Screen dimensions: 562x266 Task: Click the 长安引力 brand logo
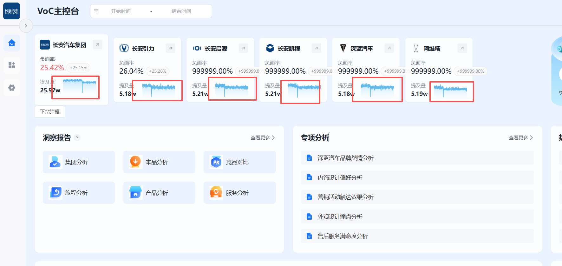point(124,48)
